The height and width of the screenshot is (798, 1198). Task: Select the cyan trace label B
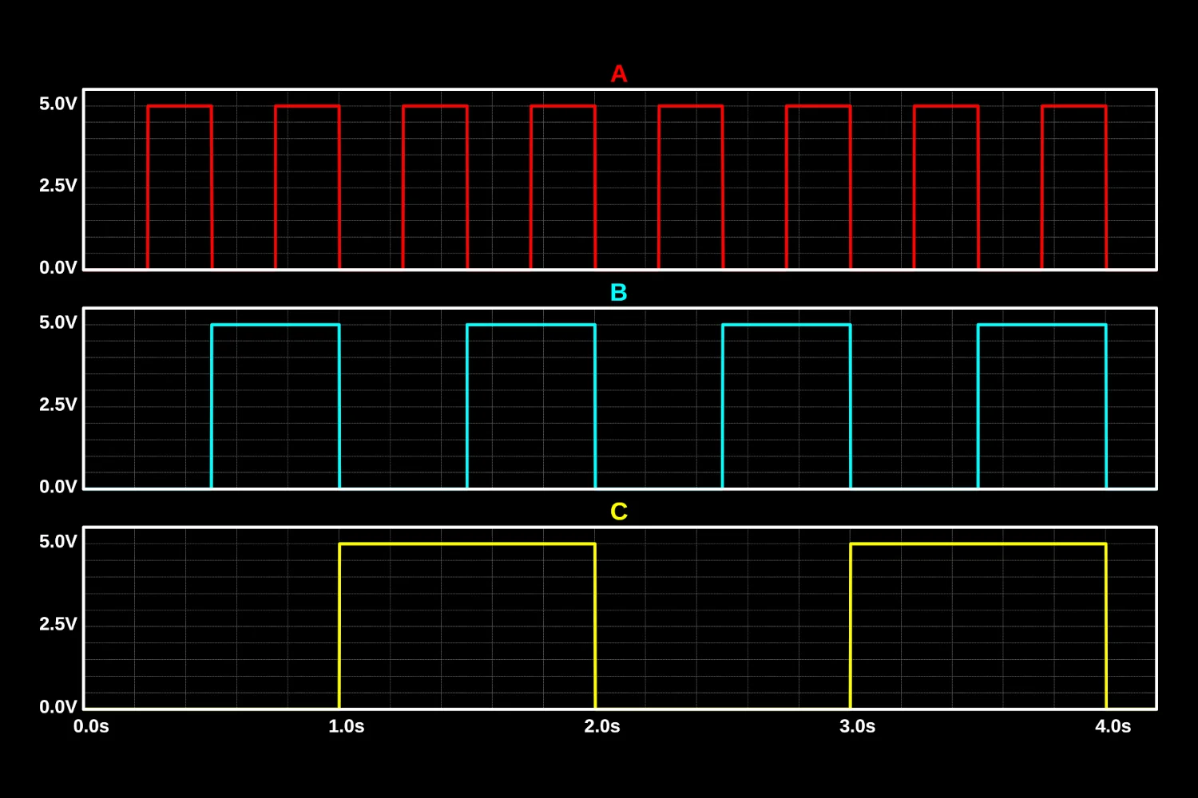[619, 293]
